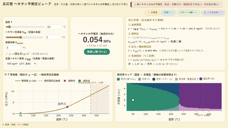Click the 式と計算 panel heading
This screenshot has height=128, width=228.
(146, 20)
